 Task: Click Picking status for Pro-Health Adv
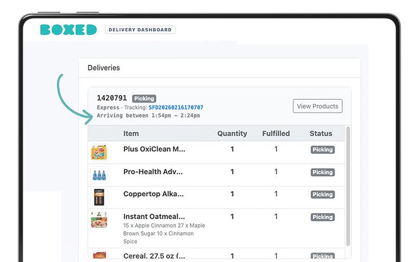pyautogui.click(x=323, y=172)
